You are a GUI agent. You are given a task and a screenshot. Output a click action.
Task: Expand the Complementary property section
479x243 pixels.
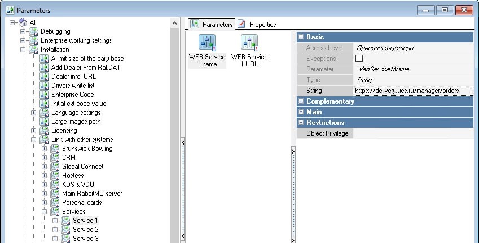(301, 101)
